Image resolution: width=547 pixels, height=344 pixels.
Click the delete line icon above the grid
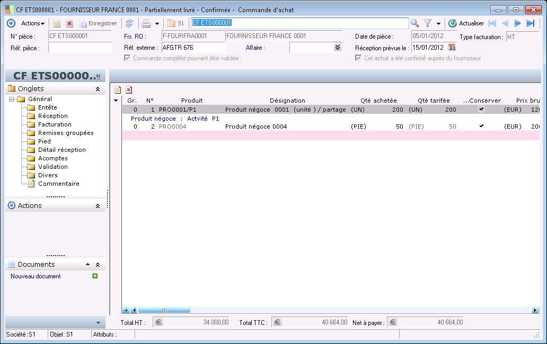[x=129, y=90]
